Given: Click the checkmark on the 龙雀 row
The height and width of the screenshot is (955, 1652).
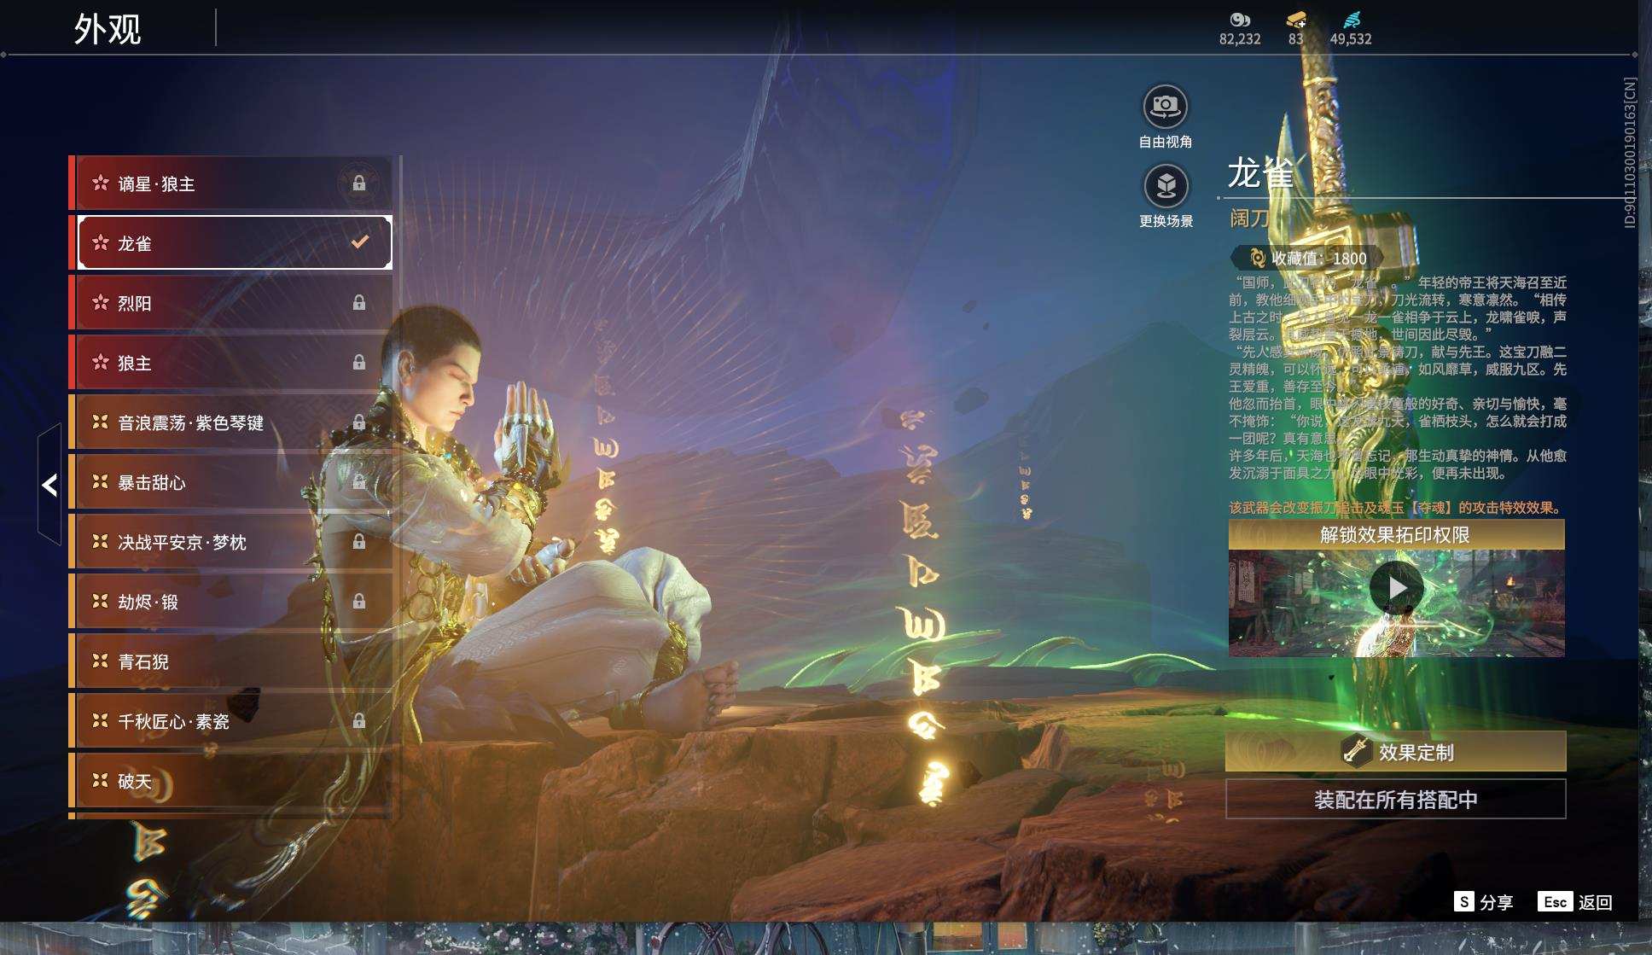Looking at the screenshot, I should point(360,242).
